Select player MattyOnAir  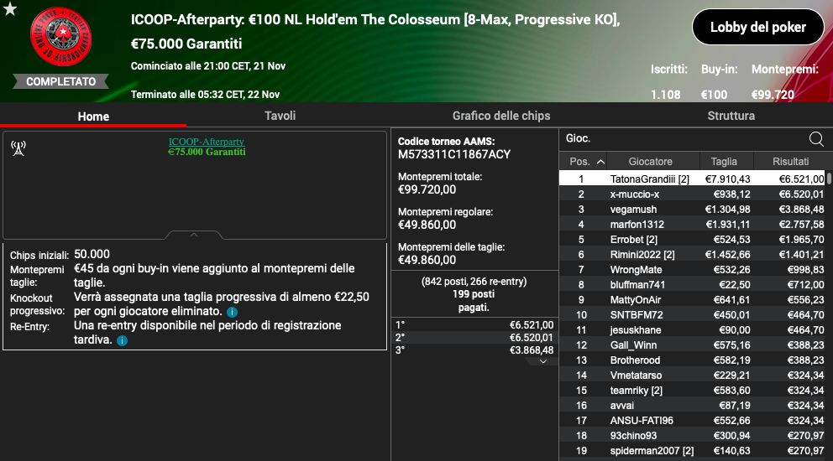(x=636, y=300)
